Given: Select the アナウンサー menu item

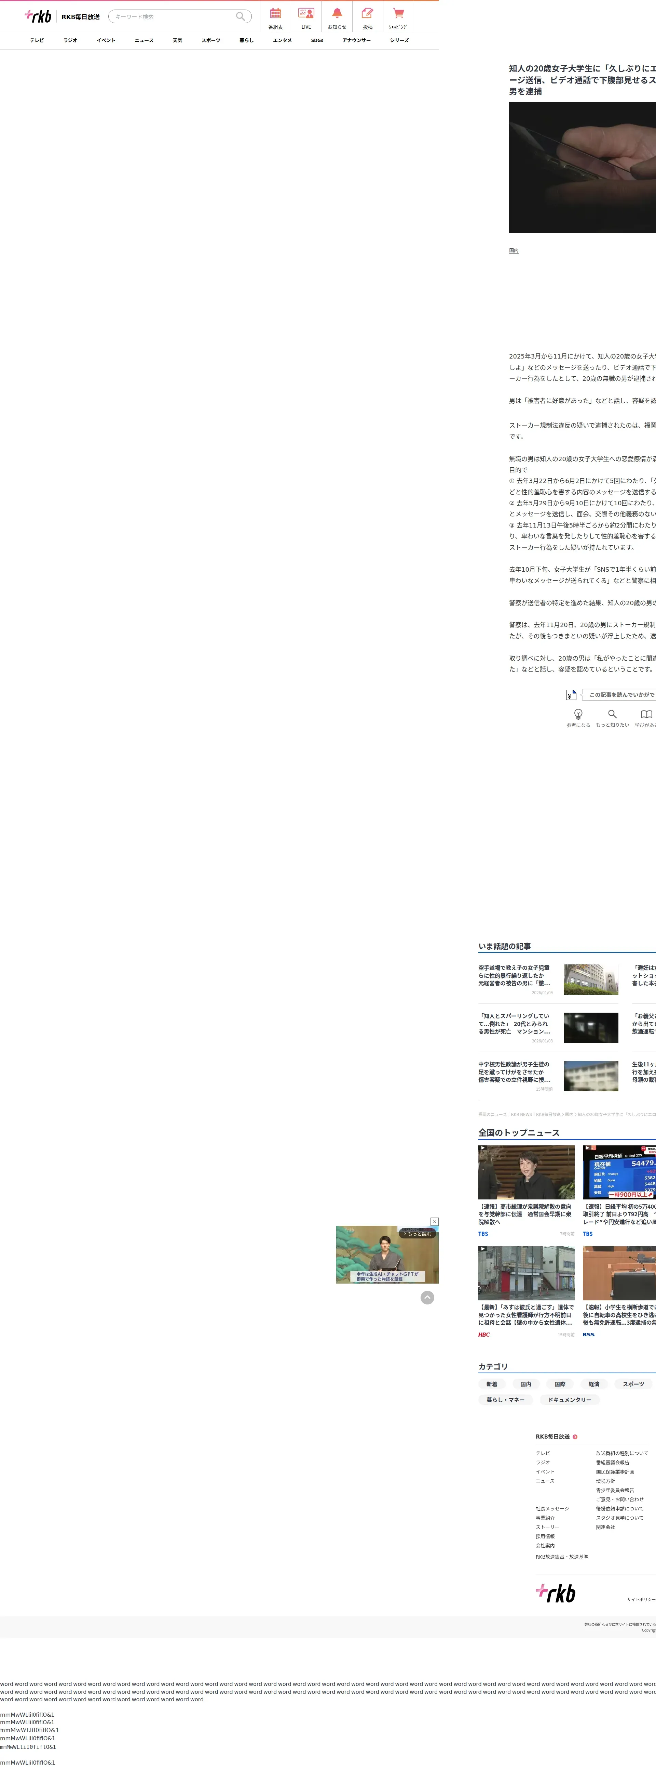Looking at the screenshot, I should point(356,40).
